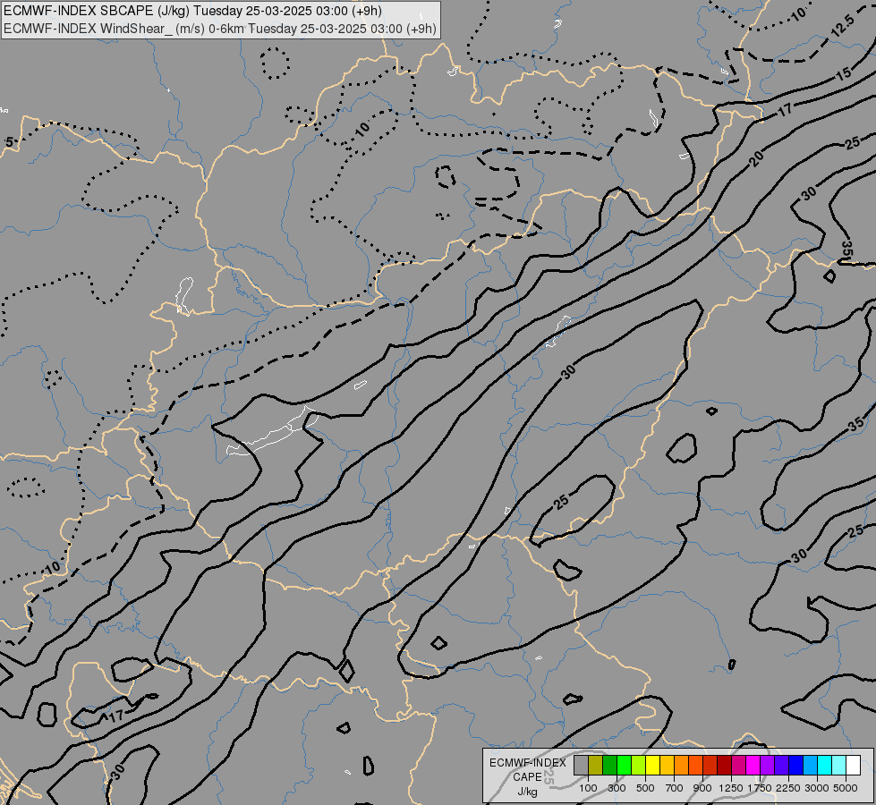The image size is (876, 805).
Task: Click the 15 wind shear contour label
Action: 844,73
